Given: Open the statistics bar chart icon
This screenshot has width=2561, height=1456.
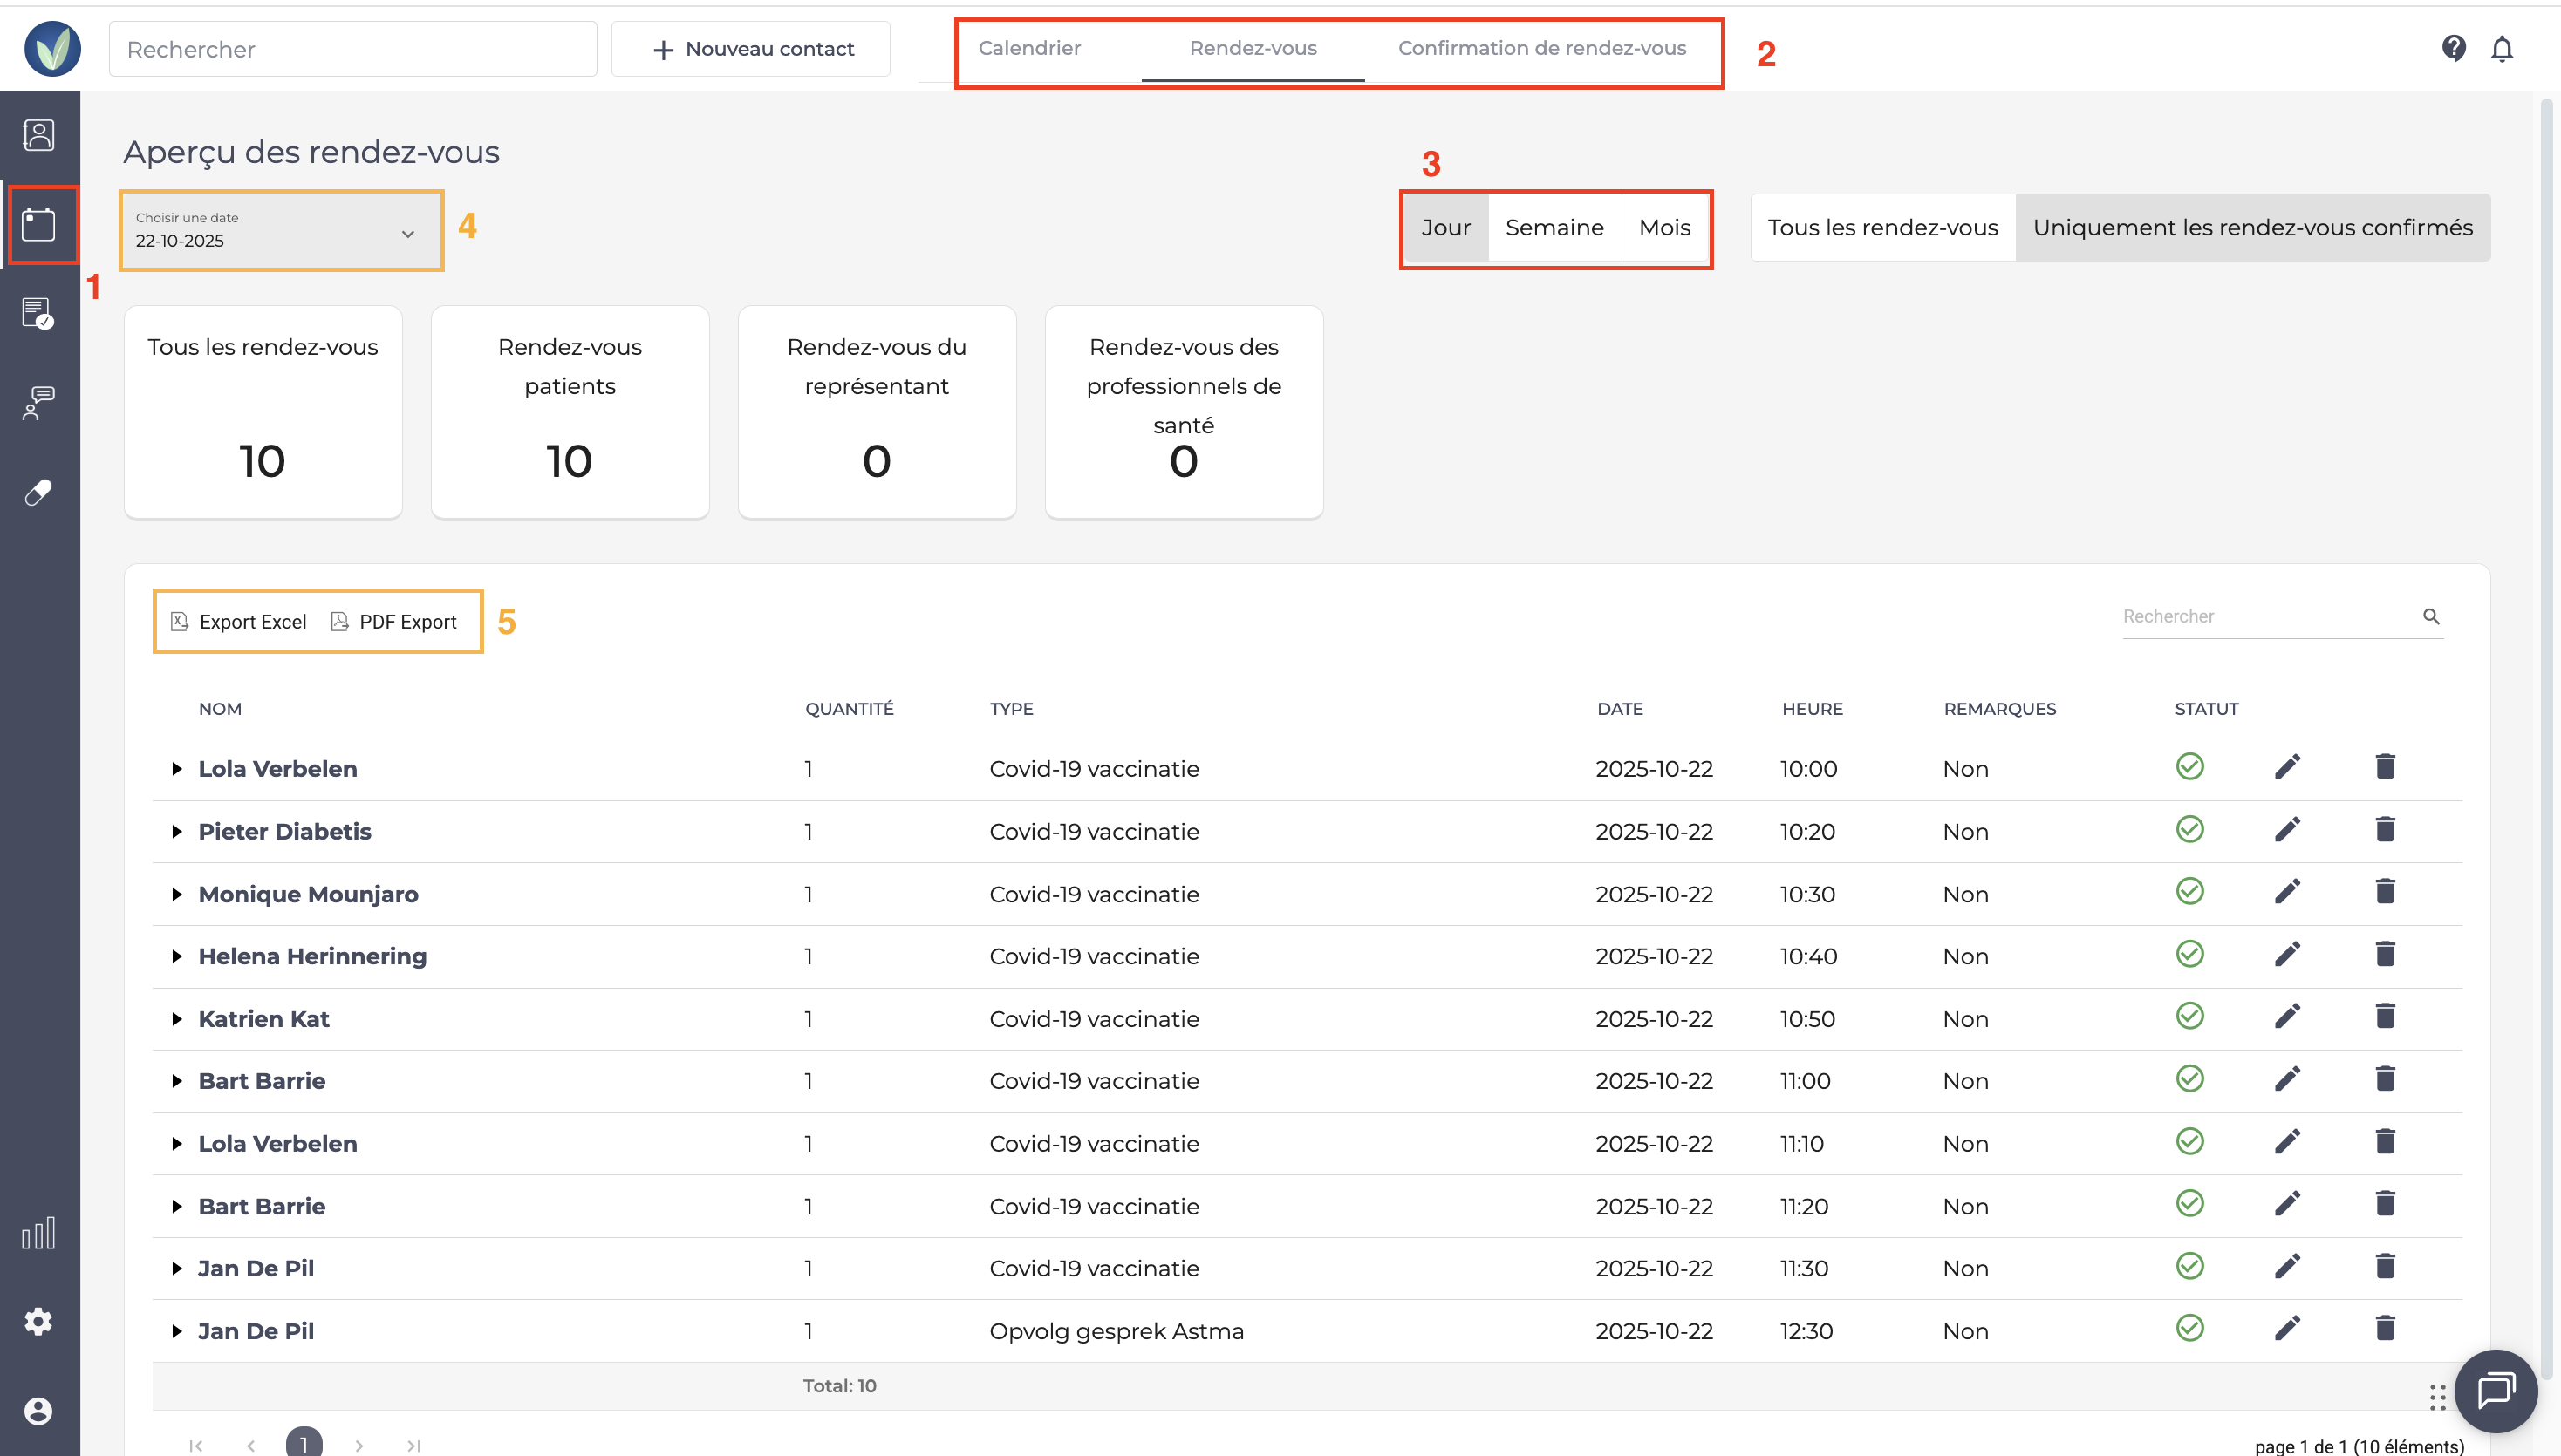Looking at the screenshot, I should click(x=39, y=1234).
